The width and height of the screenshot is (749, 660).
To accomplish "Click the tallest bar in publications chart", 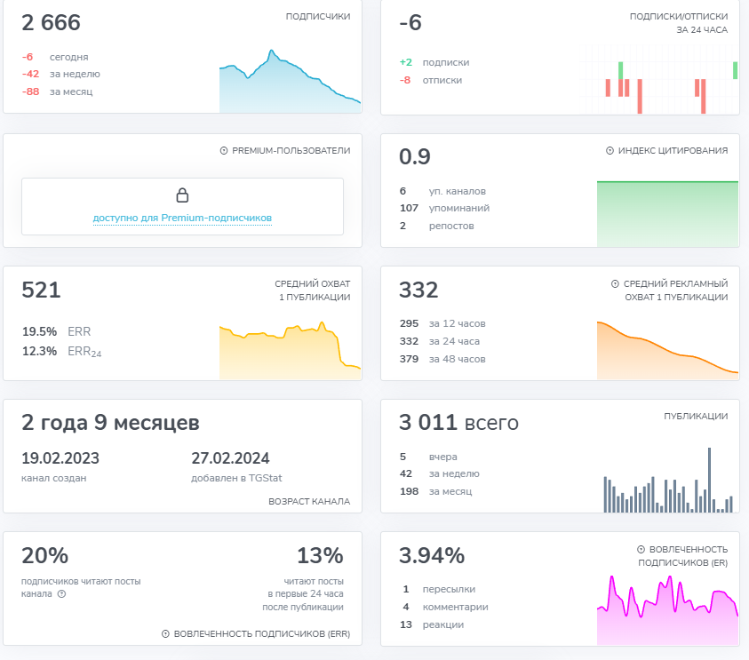I will 709,480.
